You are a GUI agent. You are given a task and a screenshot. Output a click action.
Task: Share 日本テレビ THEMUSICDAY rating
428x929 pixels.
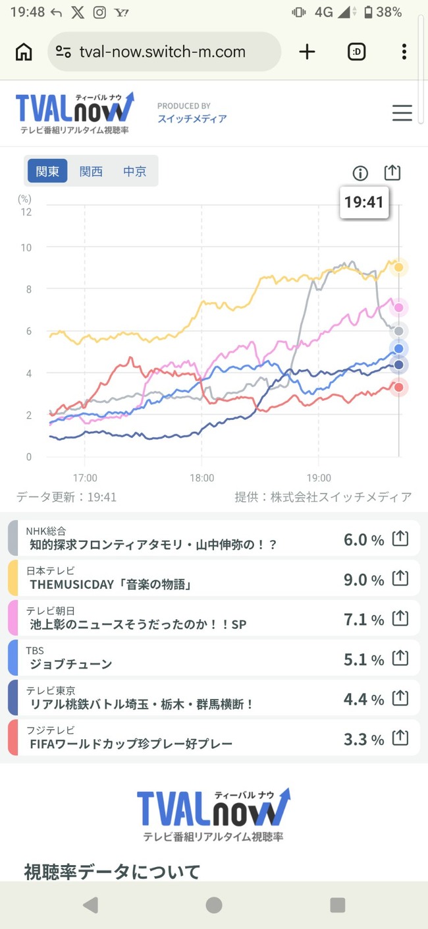point(400,578)
